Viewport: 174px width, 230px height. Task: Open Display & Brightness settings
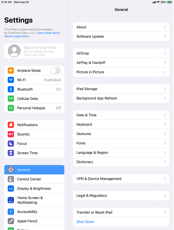tap(34, 189)
